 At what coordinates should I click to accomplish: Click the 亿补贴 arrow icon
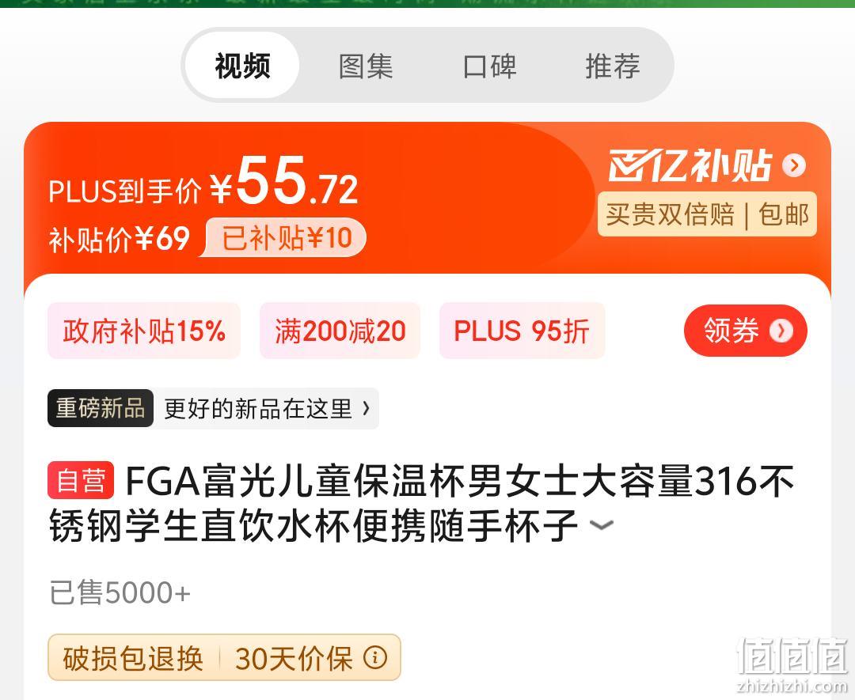(793, 165)
